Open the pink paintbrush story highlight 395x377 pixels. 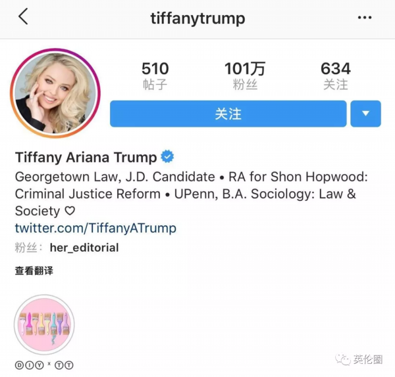[x=44, y=324]
